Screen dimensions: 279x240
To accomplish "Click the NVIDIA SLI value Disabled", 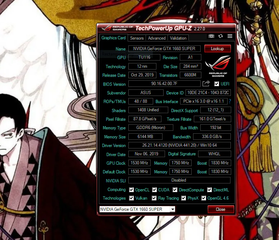I will pyautogui.click(x=179, y=180).
